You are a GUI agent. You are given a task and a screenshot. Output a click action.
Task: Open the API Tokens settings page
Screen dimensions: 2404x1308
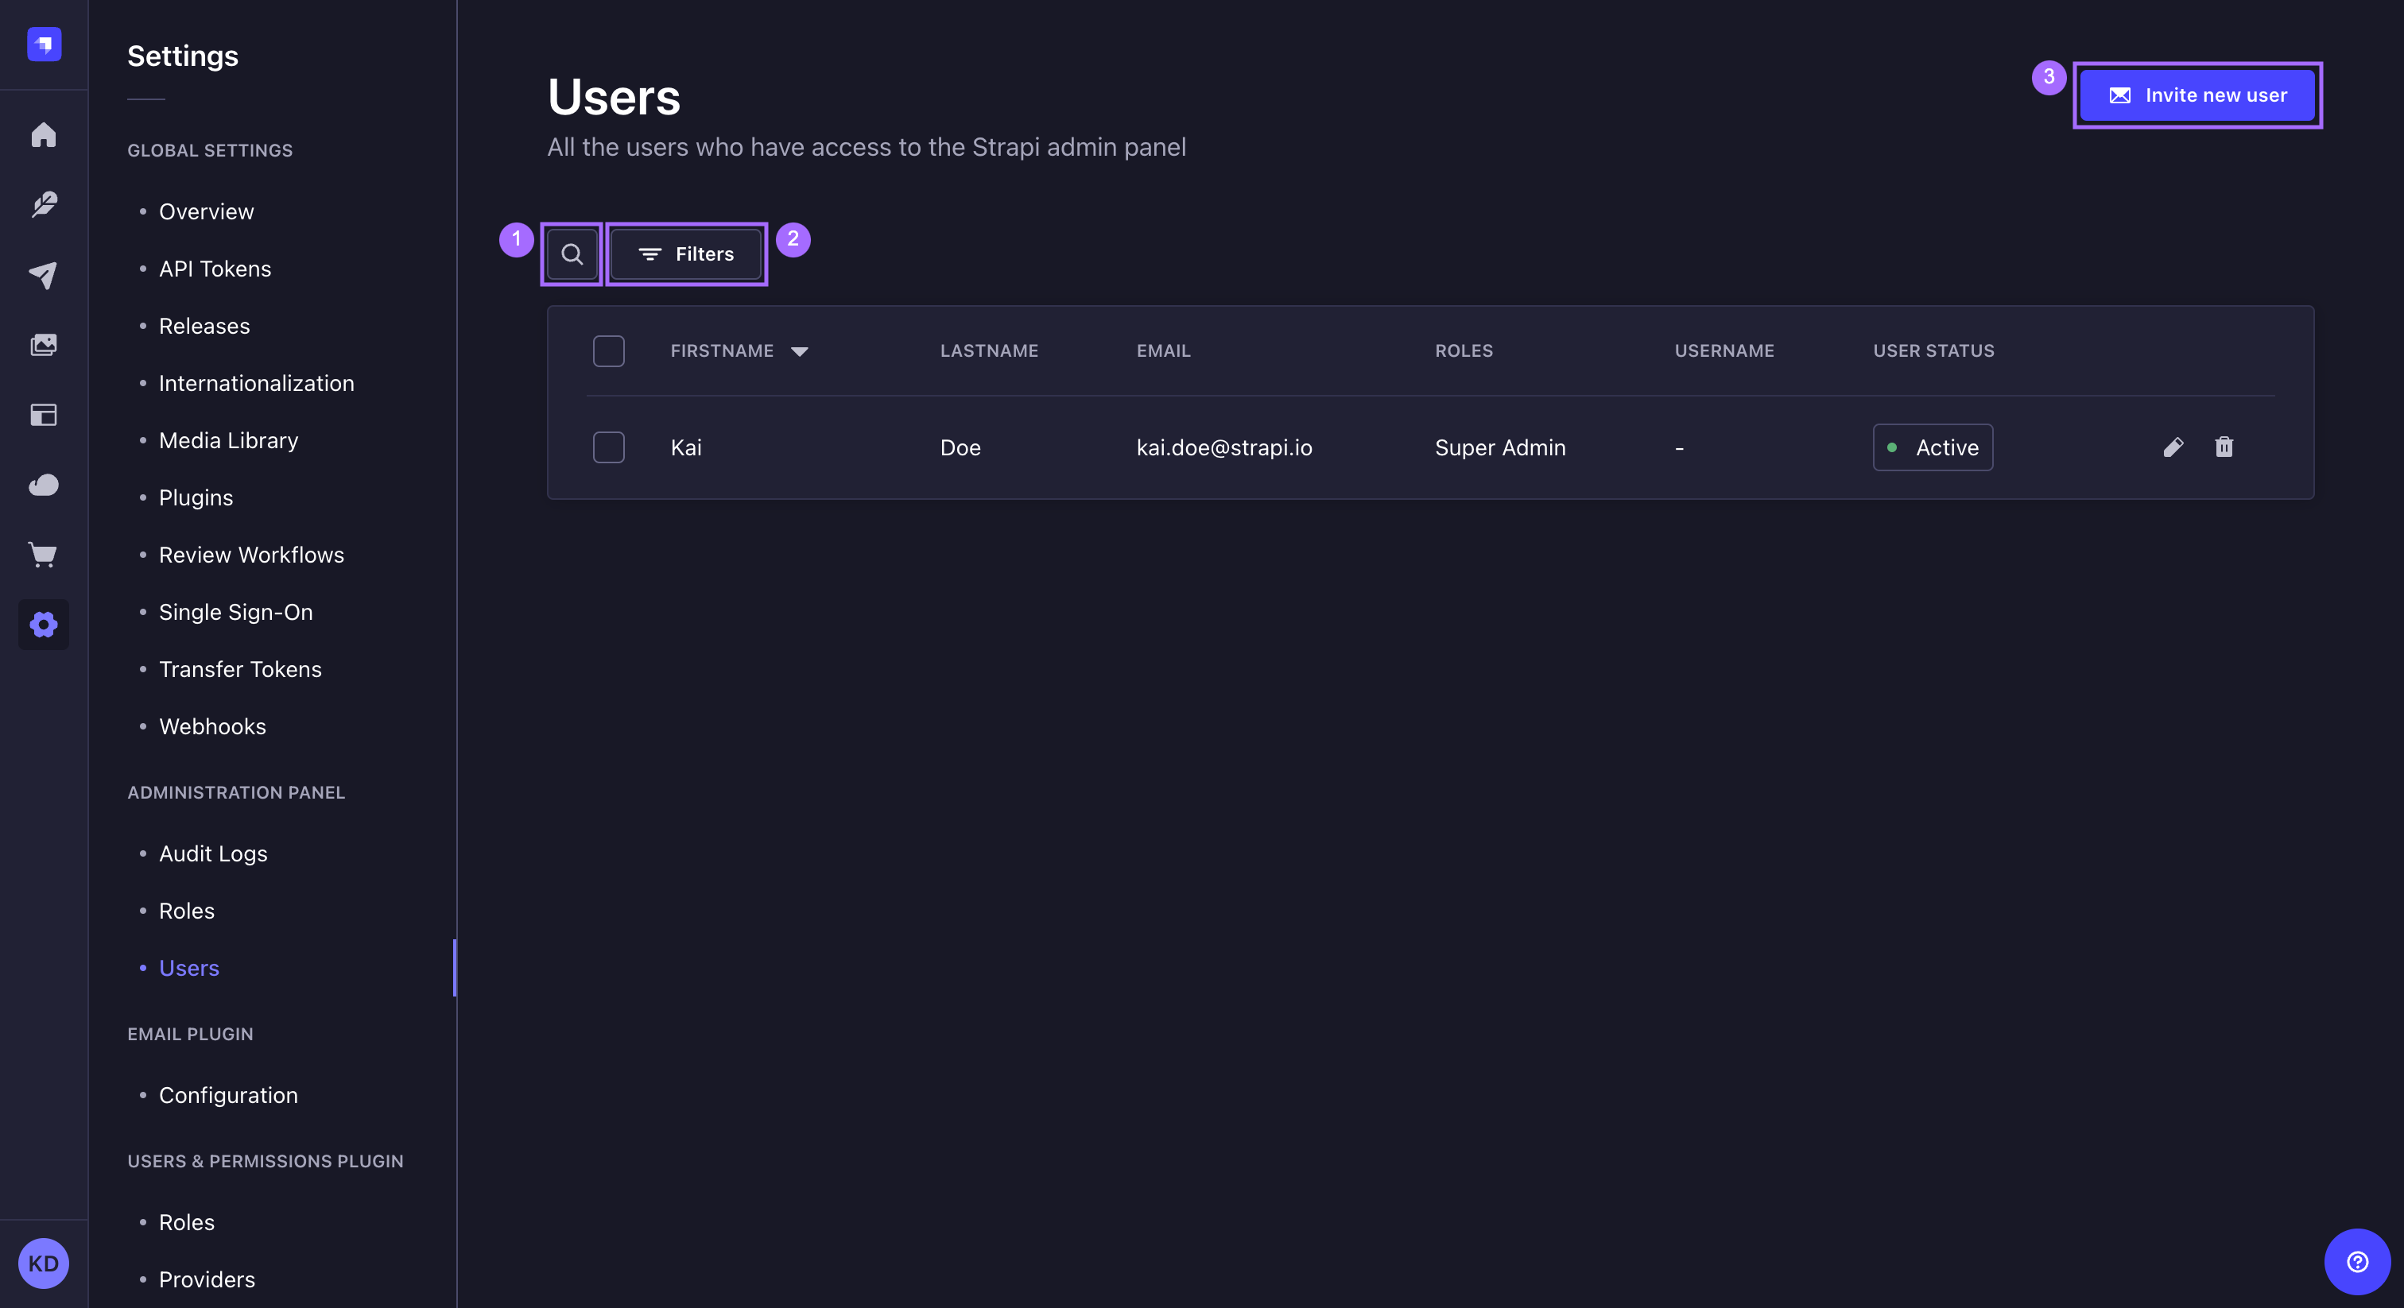coord(215,269)
